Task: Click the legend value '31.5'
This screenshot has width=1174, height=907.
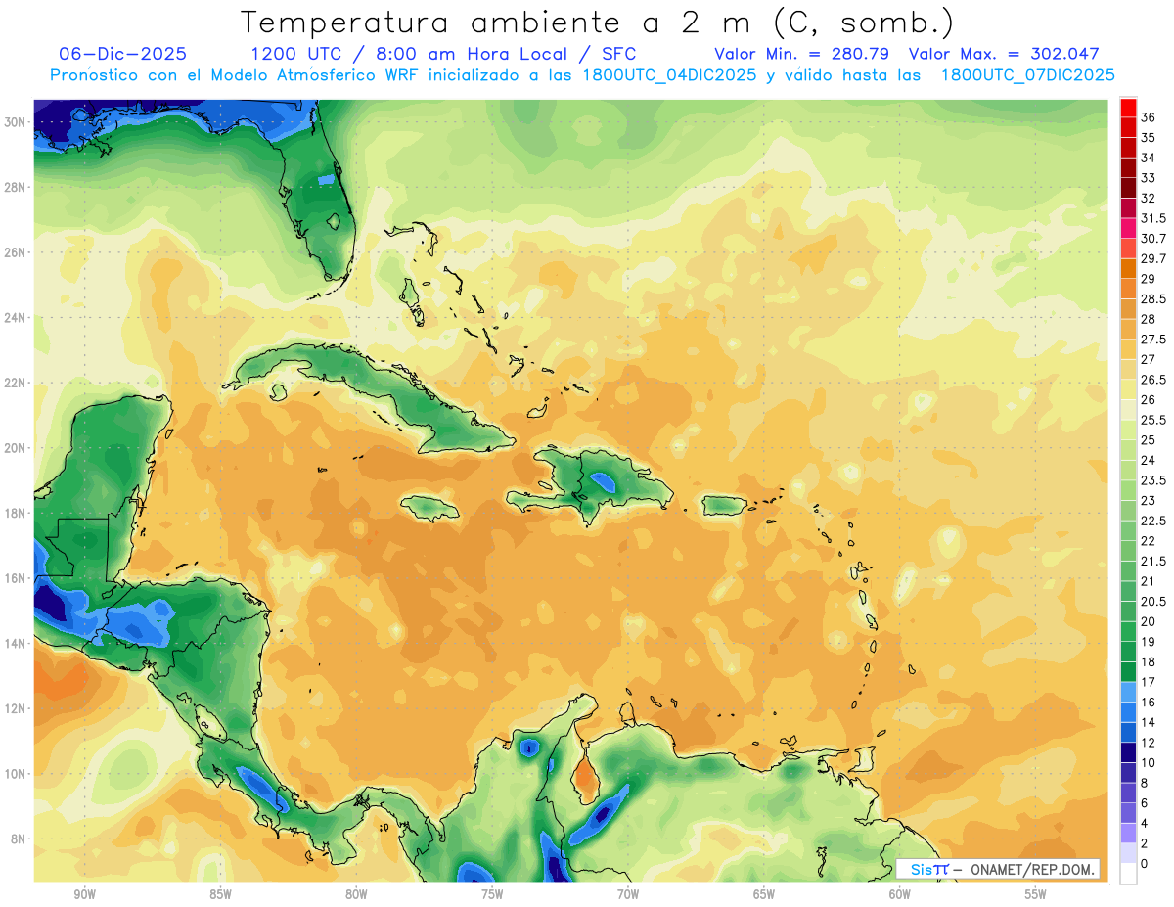Action: point(1153,218)
